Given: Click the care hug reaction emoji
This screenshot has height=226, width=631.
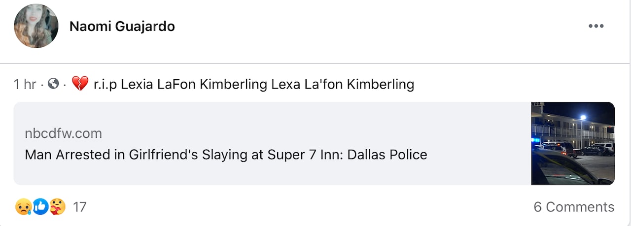Looking at the screenshot, I should pos(58,207).
